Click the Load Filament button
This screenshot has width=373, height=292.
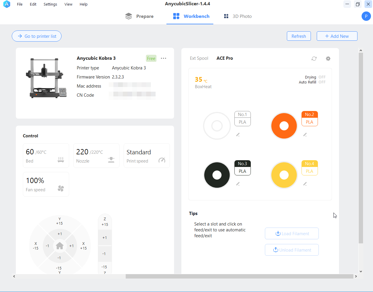(x=292, y=233)
